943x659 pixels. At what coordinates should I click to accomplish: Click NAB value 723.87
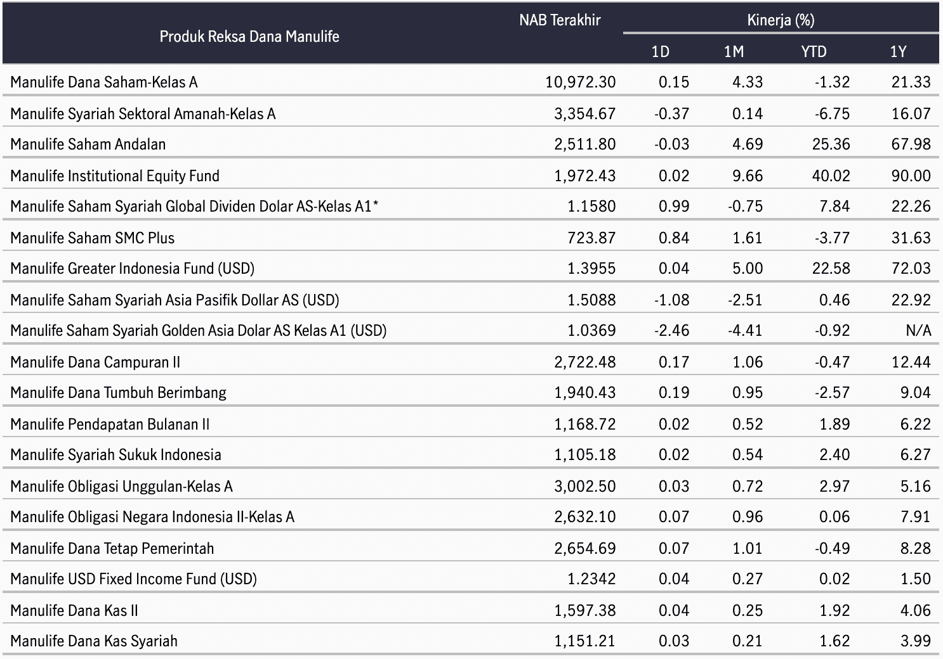tap(591, 238)
